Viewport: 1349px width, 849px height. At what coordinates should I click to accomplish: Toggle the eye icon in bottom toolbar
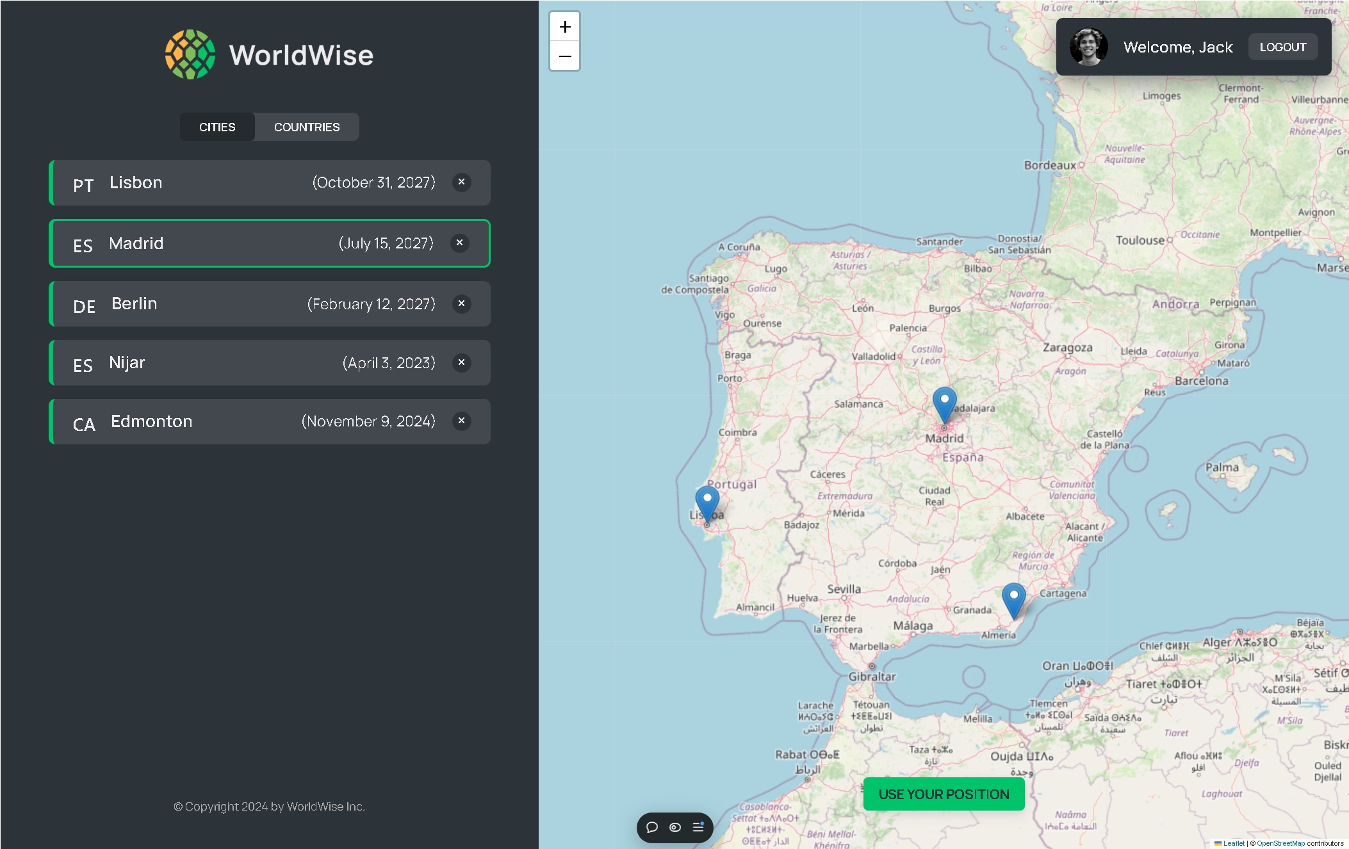tap(675, 827)
